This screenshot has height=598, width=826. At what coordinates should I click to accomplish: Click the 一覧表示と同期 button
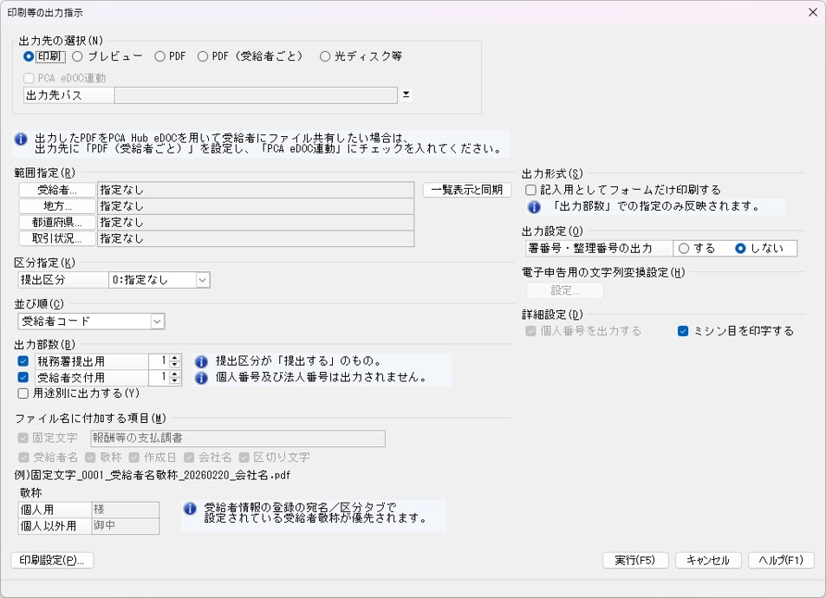click(x=466, y=190)
